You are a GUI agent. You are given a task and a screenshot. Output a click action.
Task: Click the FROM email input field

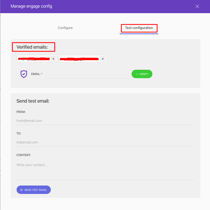105,121
